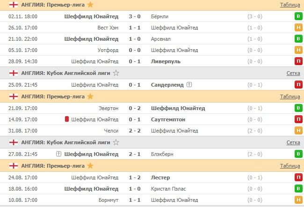Click the info icon in the Блэкберн match row
This screenshot has width=304, height=207.
pyautogui.click(x=58, y=154)
